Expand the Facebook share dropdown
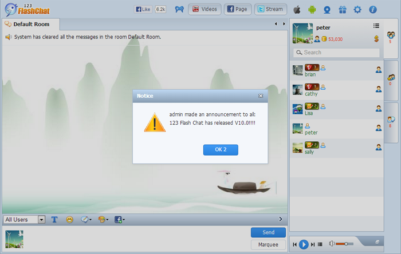The height and width of the screenshot is (254, 401). coord(119,219)
